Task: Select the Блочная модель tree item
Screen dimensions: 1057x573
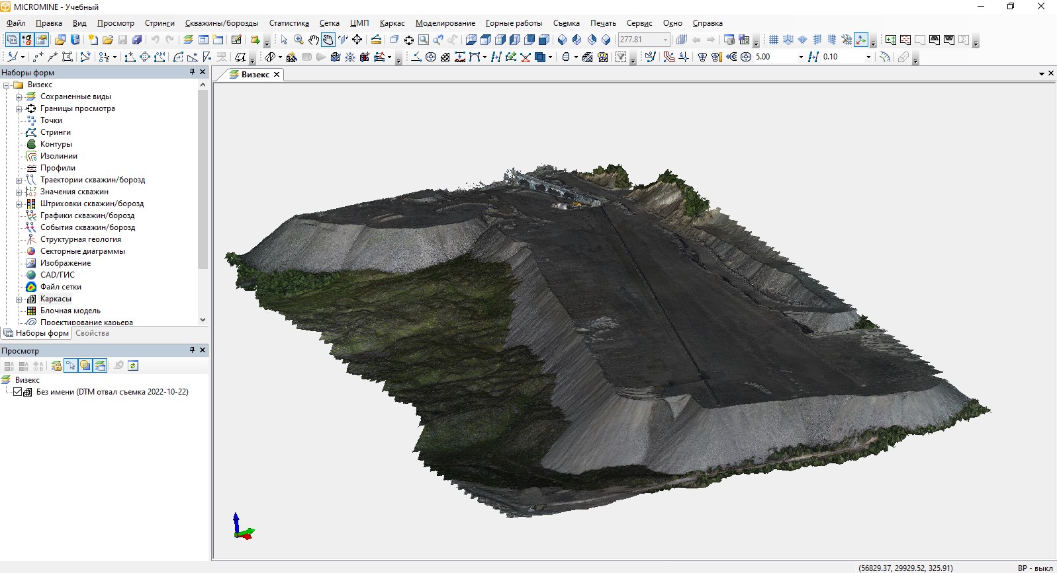Action: coord(70,311)
